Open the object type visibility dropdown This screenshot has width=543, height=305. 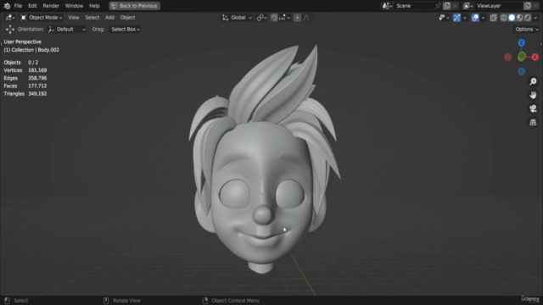(x=444, y=18)
